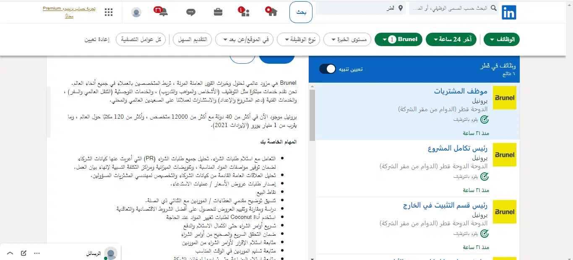573x260 pixels.
Task: Click the Brunel logo of رئيس تكامل المشروع job
Action: [x=504, y=154]
